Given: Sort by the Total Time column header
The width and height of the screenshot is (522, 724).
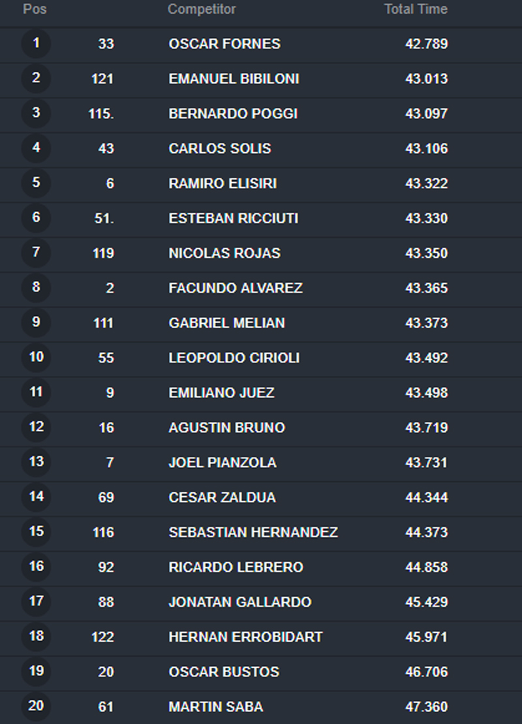Looking at the screenshot, I should tap(416, 9).
